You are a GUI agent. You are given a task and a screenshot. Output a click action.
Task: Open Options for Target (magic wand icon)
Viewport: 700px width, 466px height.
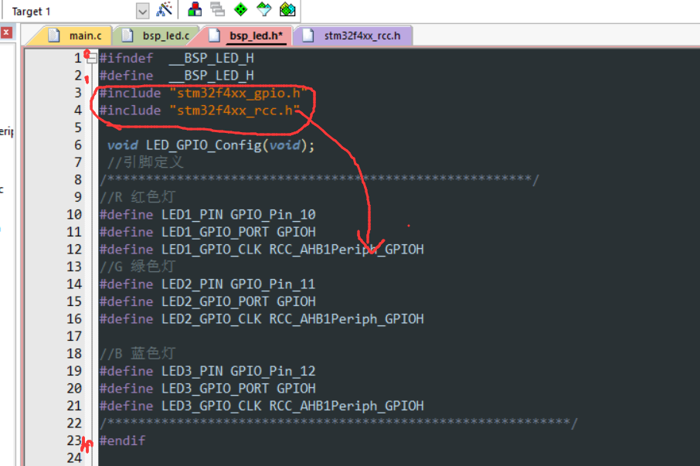point(164,10)
